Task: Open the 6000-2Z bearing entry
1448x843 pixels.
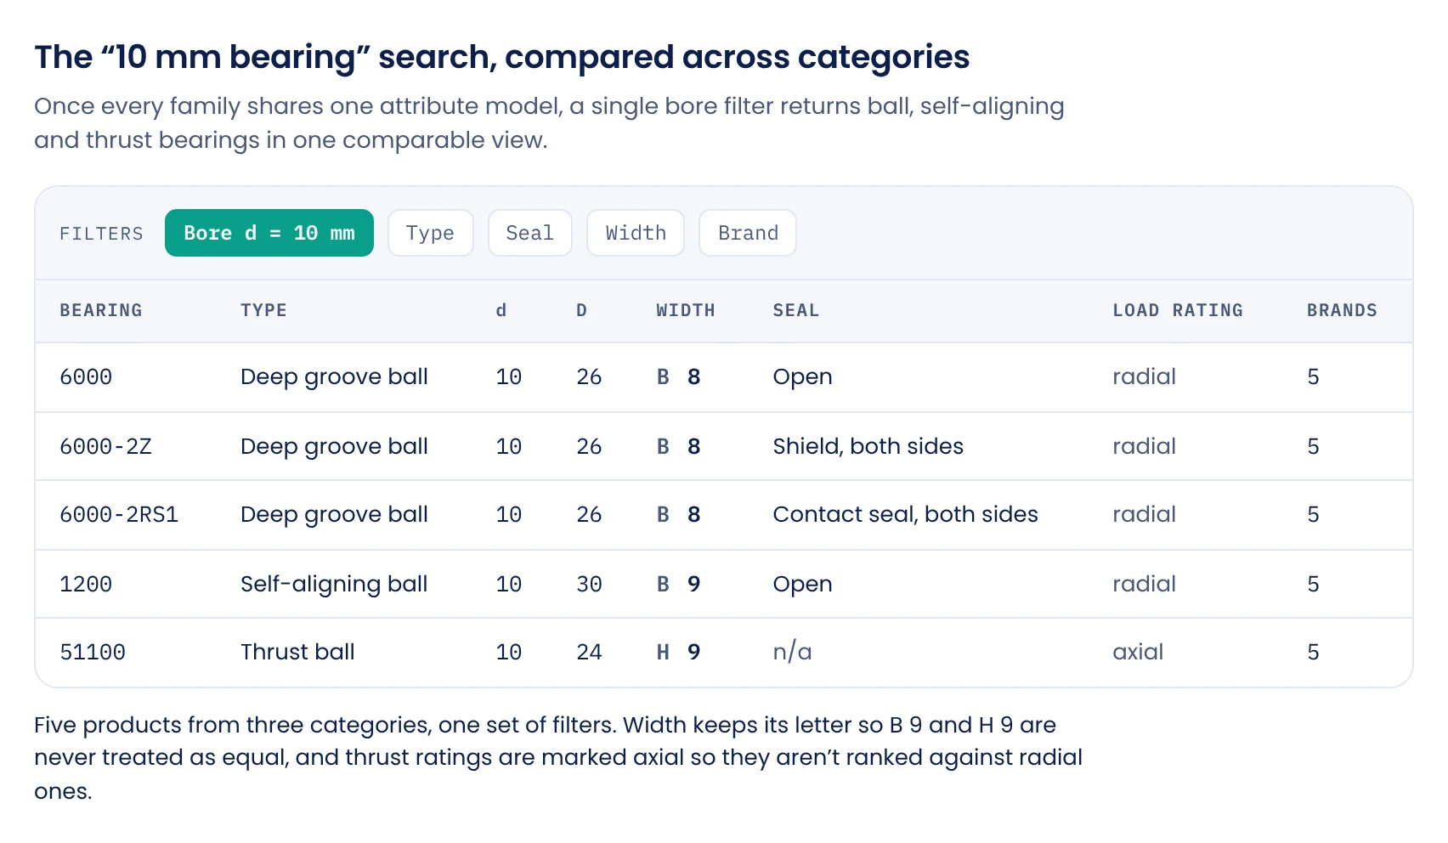Action: point(105,447)
